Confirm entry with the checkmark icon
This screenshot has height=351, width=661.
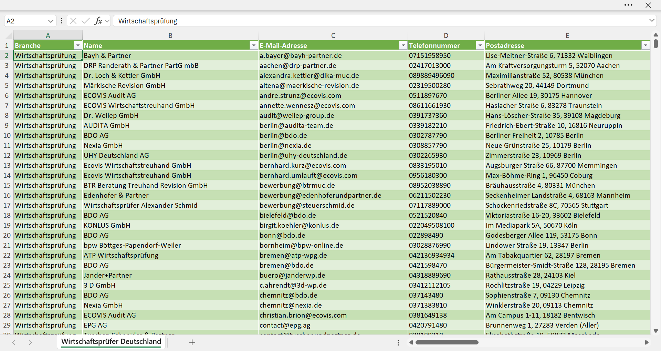tap(86, 21)
